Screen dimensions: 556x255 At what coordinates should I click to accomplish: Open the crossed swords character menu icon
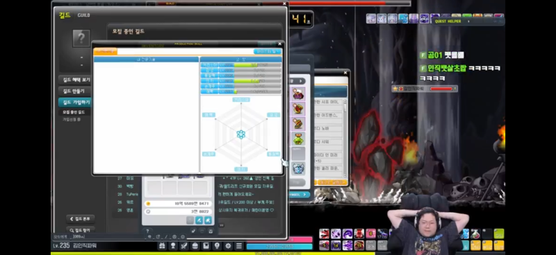point(184,246)
